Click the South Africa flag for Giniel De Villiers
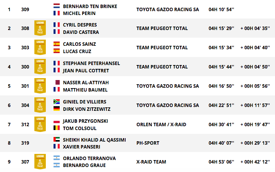 57,102
